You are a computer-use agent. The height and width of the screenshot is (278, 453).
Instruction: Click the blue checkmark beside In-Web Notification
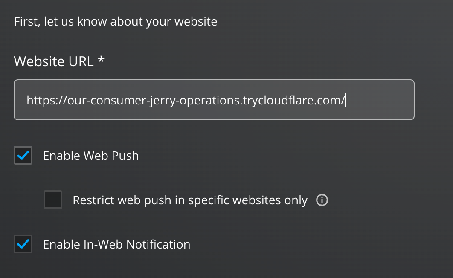click(23, 244)
